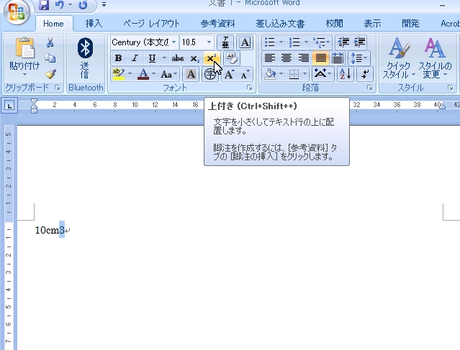460x350 pixels.
Task: Select the Format Painter brush
Action: coord(50,73)
